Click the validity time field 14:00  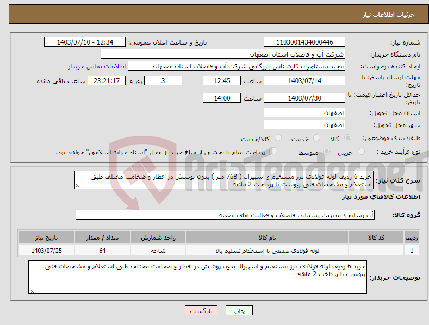(222, 98)
